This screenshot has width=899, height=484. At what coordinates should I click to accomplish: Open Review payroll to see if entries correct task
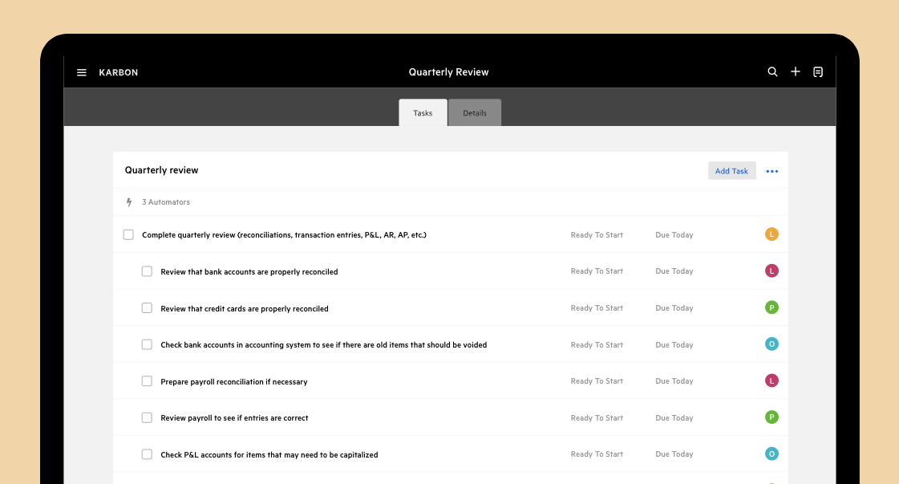coord(234,418)
